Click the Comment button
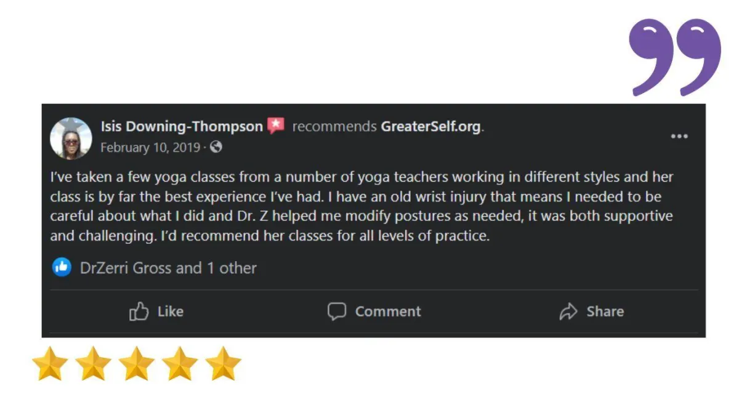The width and height of the screenshot is (739, 415). pyautogui.click(x=374, y=312)
